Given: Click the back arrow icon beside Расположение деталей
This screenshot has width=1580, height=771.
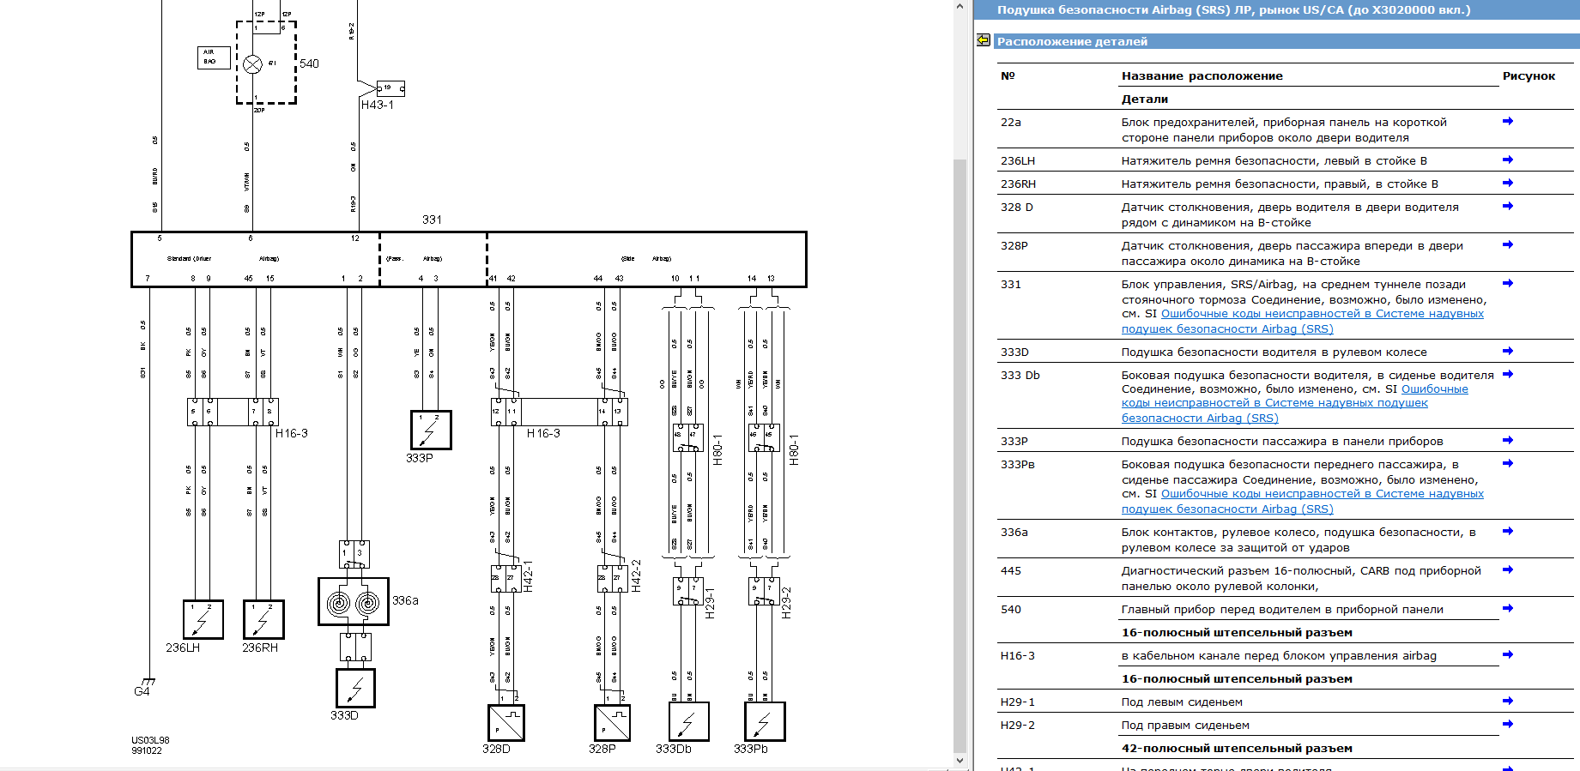Looking at the screenshot, I should (984, 40).
